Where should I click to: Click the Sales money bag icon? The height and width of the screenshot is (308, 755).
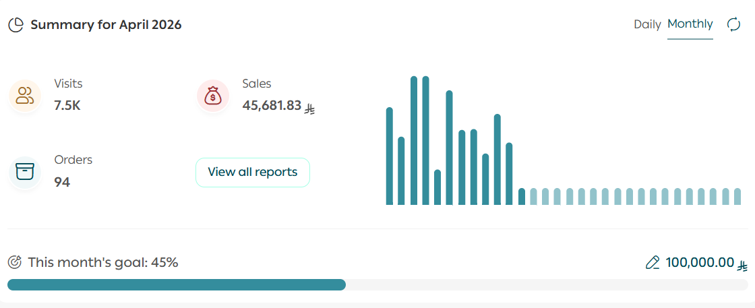[213, 96]
